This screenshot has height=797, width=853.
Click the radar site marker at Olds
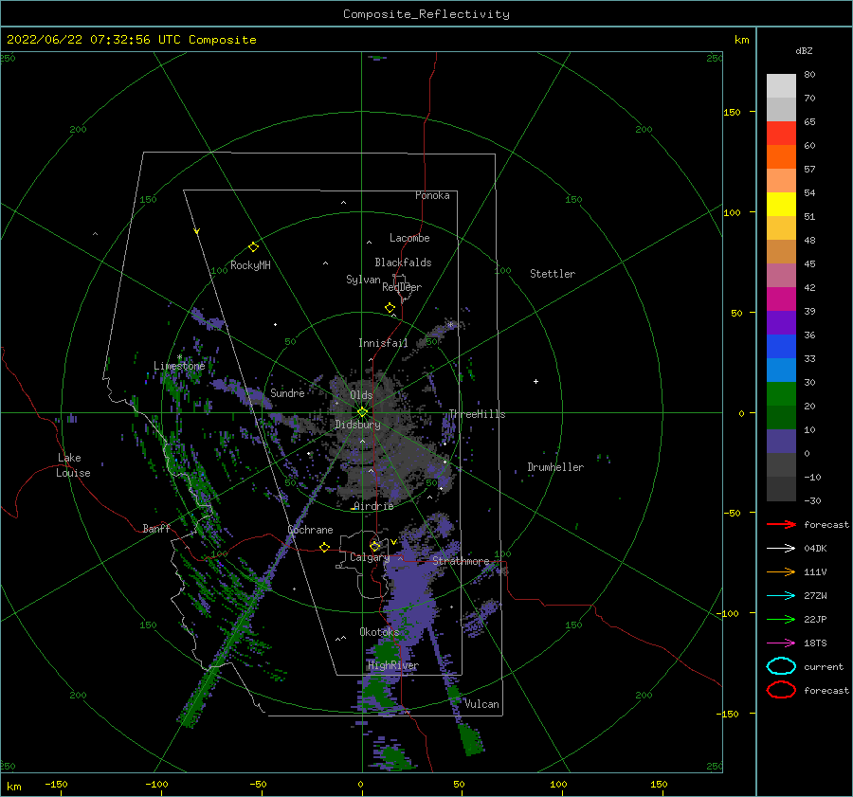point(362,412)
